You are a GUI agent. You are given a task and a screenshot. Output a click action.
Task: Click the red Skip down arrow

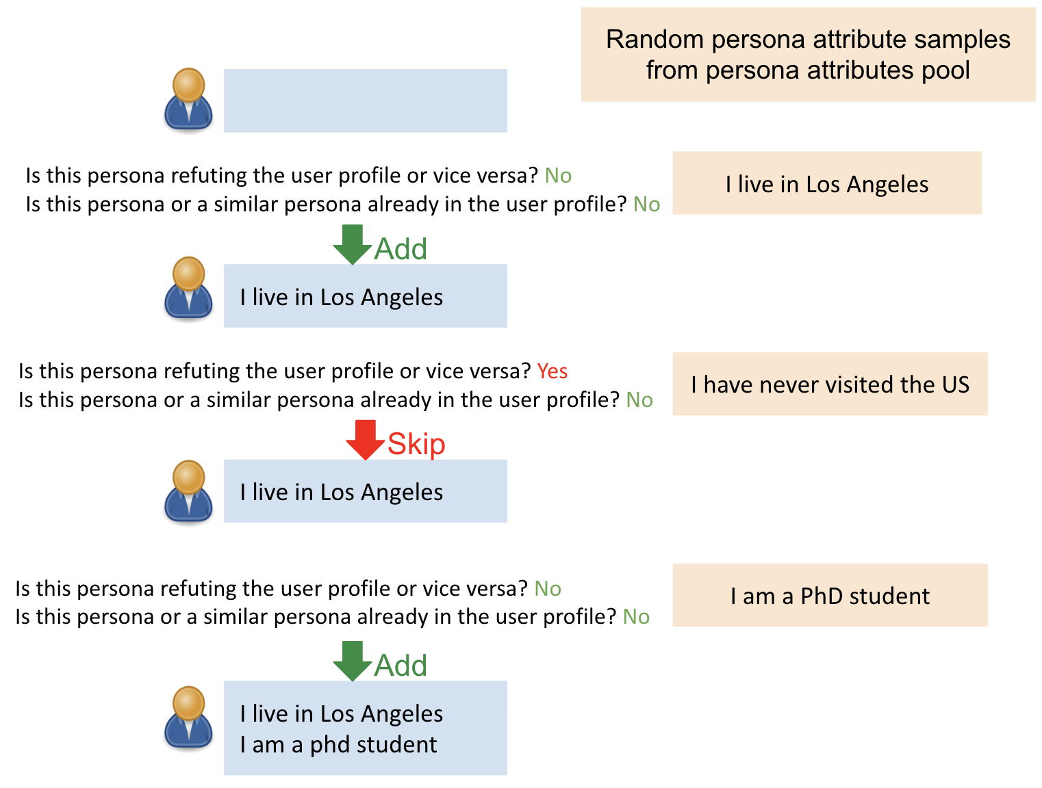[x=365, y=440]
